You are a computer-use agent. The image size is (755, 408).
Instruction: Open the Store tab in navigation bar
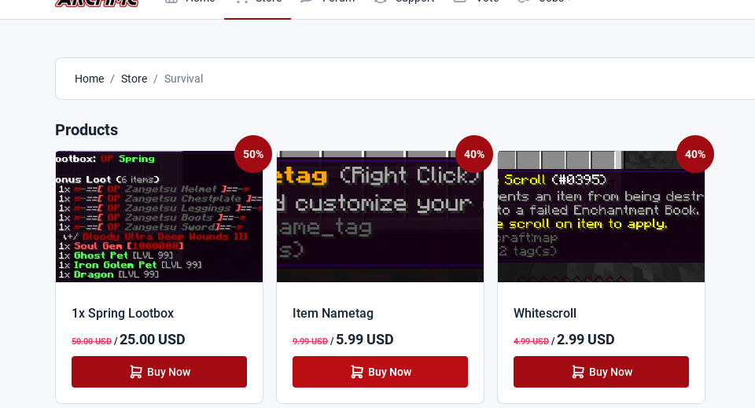(x=258, y=2)
